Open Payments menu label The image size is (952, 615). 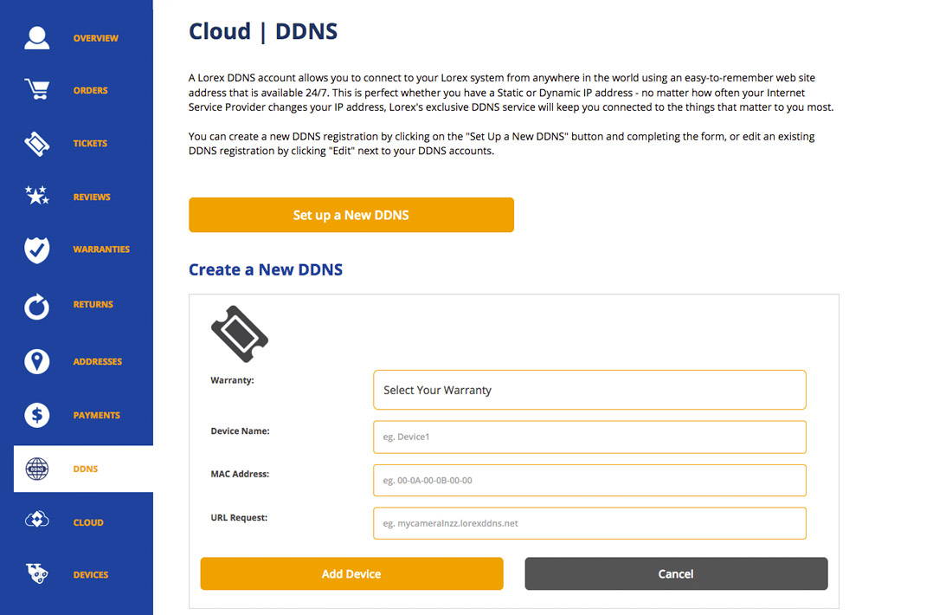tap(97, 415)
